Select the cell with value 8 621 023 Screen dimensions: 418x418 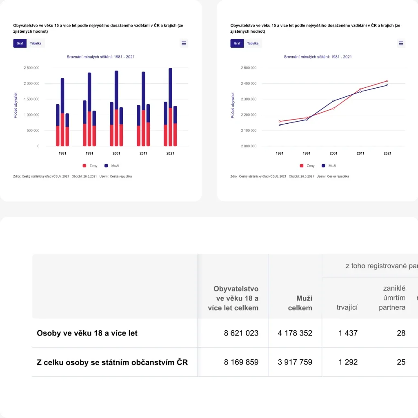(x=241, y=333)
